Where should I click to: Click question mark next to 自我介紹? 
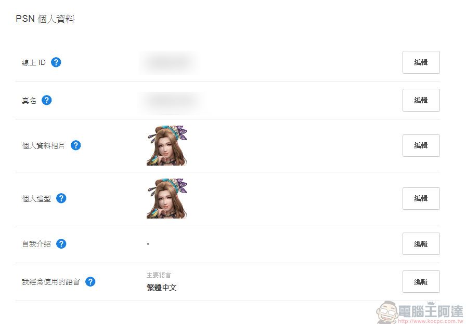(61, 243)
